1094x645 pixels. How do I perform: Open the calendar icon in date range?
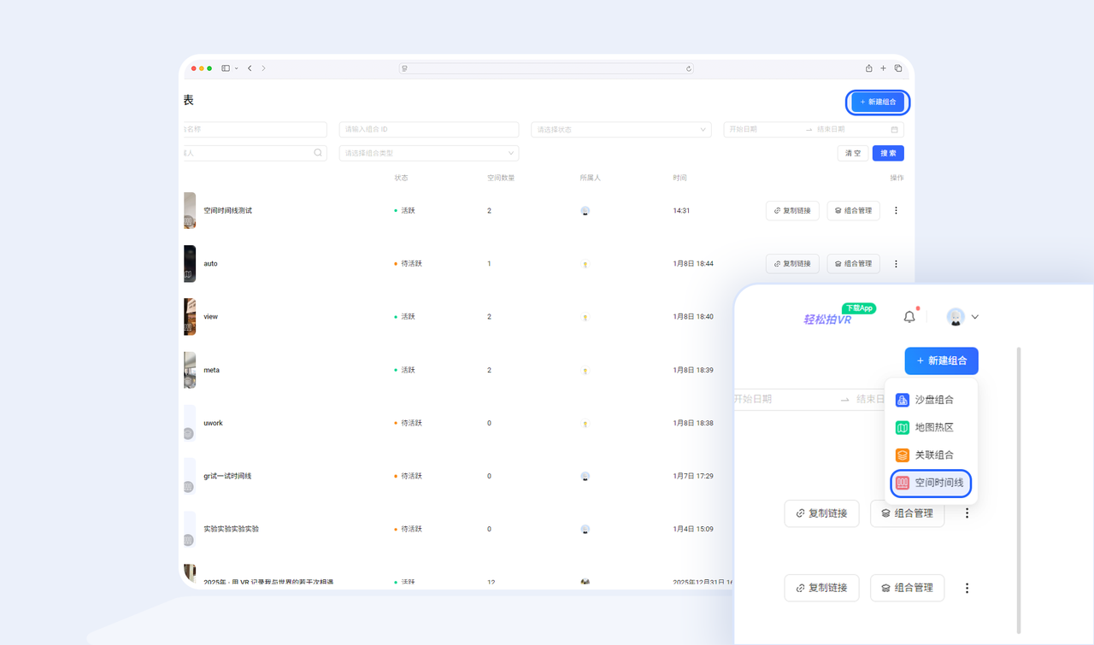[x=894, y=130]
